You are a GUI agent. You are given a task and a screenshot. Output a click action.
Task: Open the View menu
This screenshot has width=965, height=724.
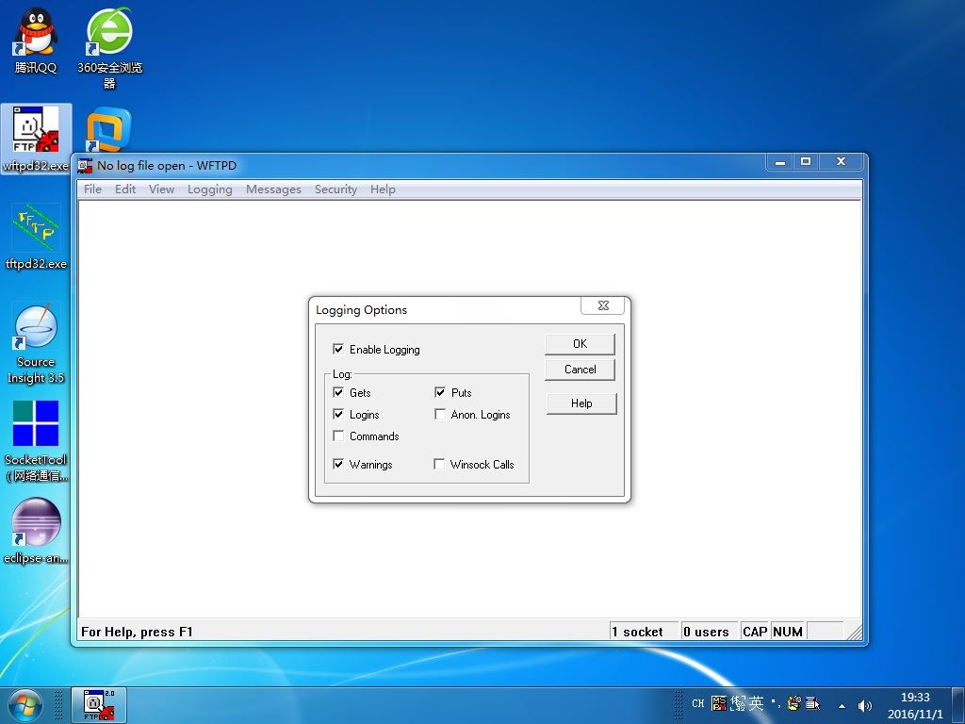tap(161, 189)
